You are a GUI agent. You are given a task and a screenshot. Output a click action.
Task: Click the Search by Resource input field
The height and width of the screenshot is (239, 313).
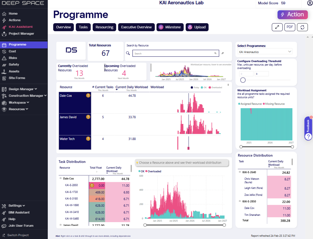(176, 53)
